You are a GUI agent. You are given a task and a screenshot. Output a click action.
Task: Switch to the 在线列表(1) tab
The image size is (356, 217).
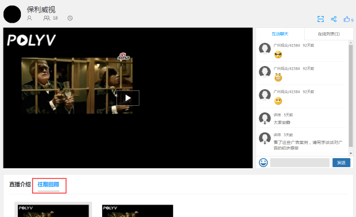(x=329, y=34)
